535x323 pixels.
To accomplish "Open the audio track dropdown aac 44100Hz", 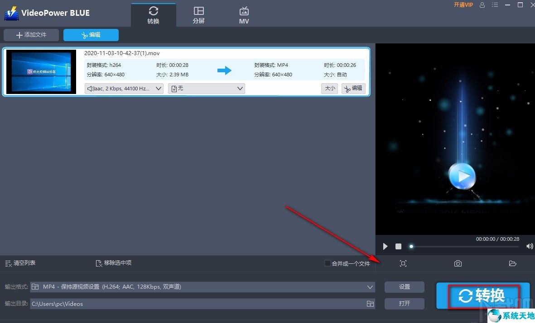I will pos(124,88).
